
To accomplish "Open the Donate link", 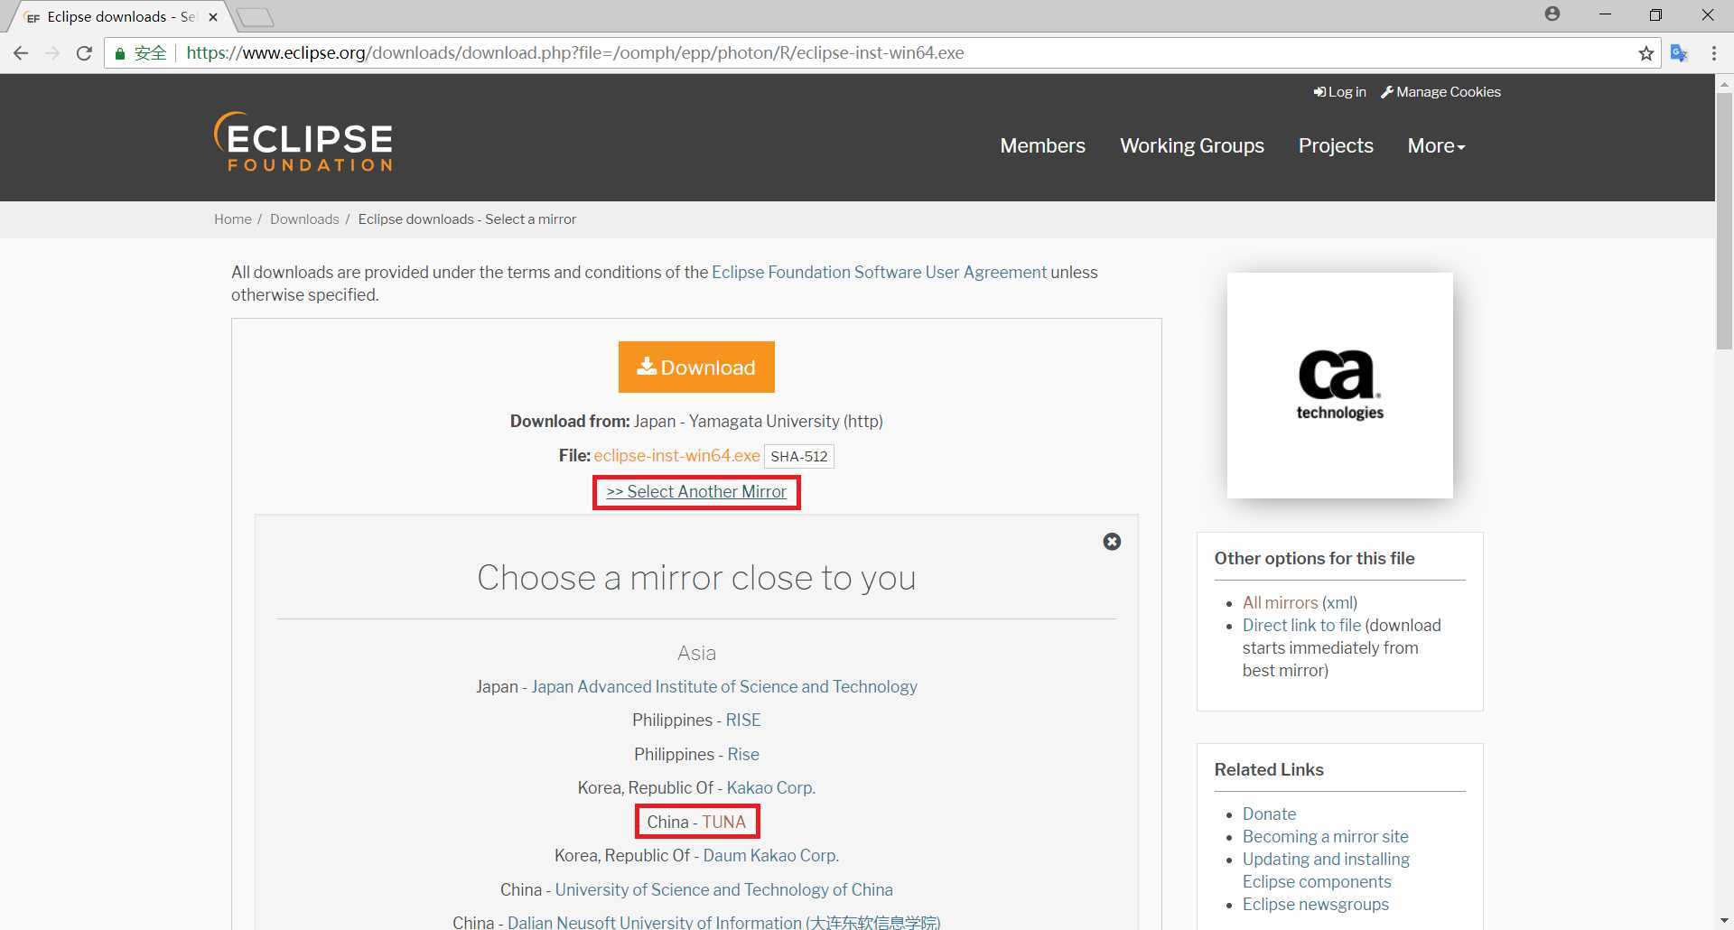I will [x=1269, y=814].
